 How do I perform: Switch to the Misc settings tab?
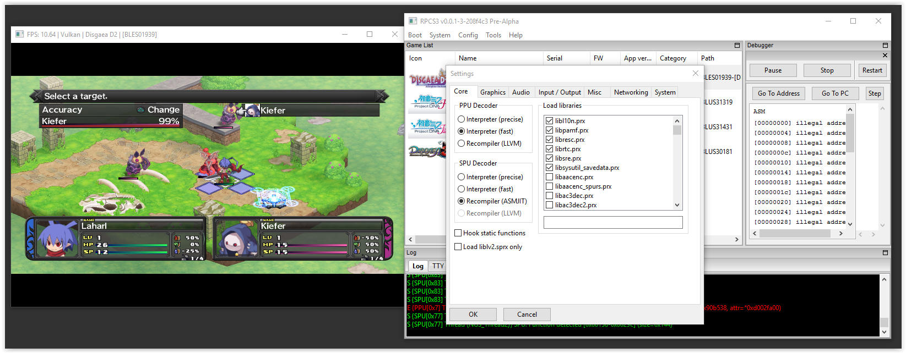[594, 92]
